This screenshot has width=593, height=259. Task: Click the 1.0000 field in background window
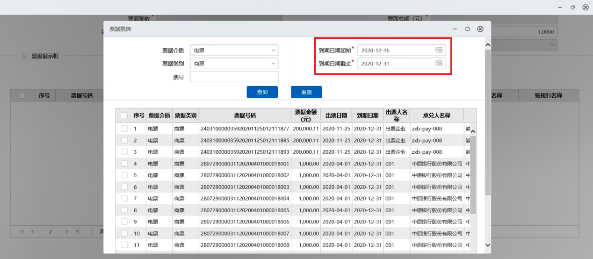coord(524,32)
